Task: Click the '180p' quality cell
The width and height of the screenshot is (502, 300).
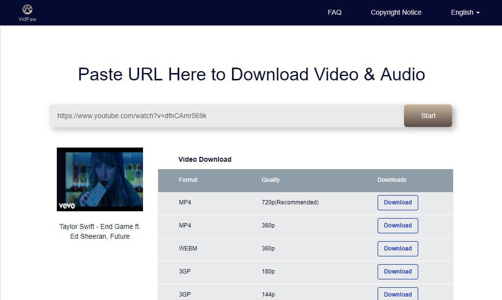Action: click(x=268, y=272)
